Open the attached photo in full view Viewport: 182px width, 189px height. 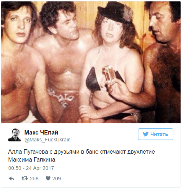pyautogui.click(x=91, y=62)
